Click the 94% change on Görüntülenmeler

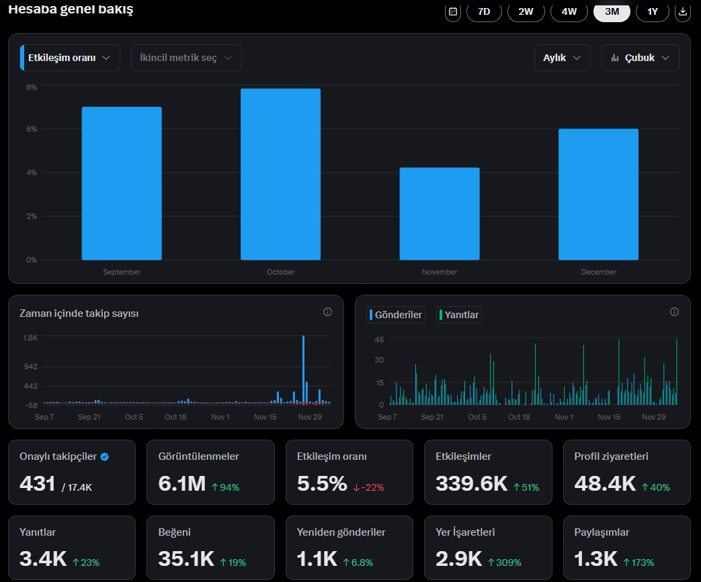pyautogui.click(x=225, y=487)
